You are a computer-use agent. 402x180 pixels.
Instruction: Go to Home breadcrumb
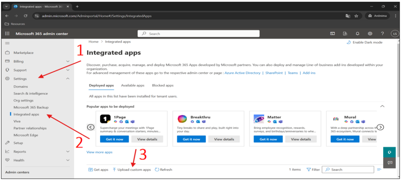(93, 42)
